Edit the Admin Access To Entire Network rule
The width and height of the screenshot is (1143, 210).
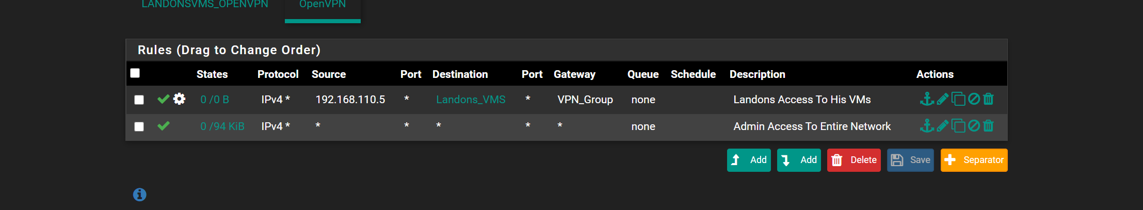point(943,126)
